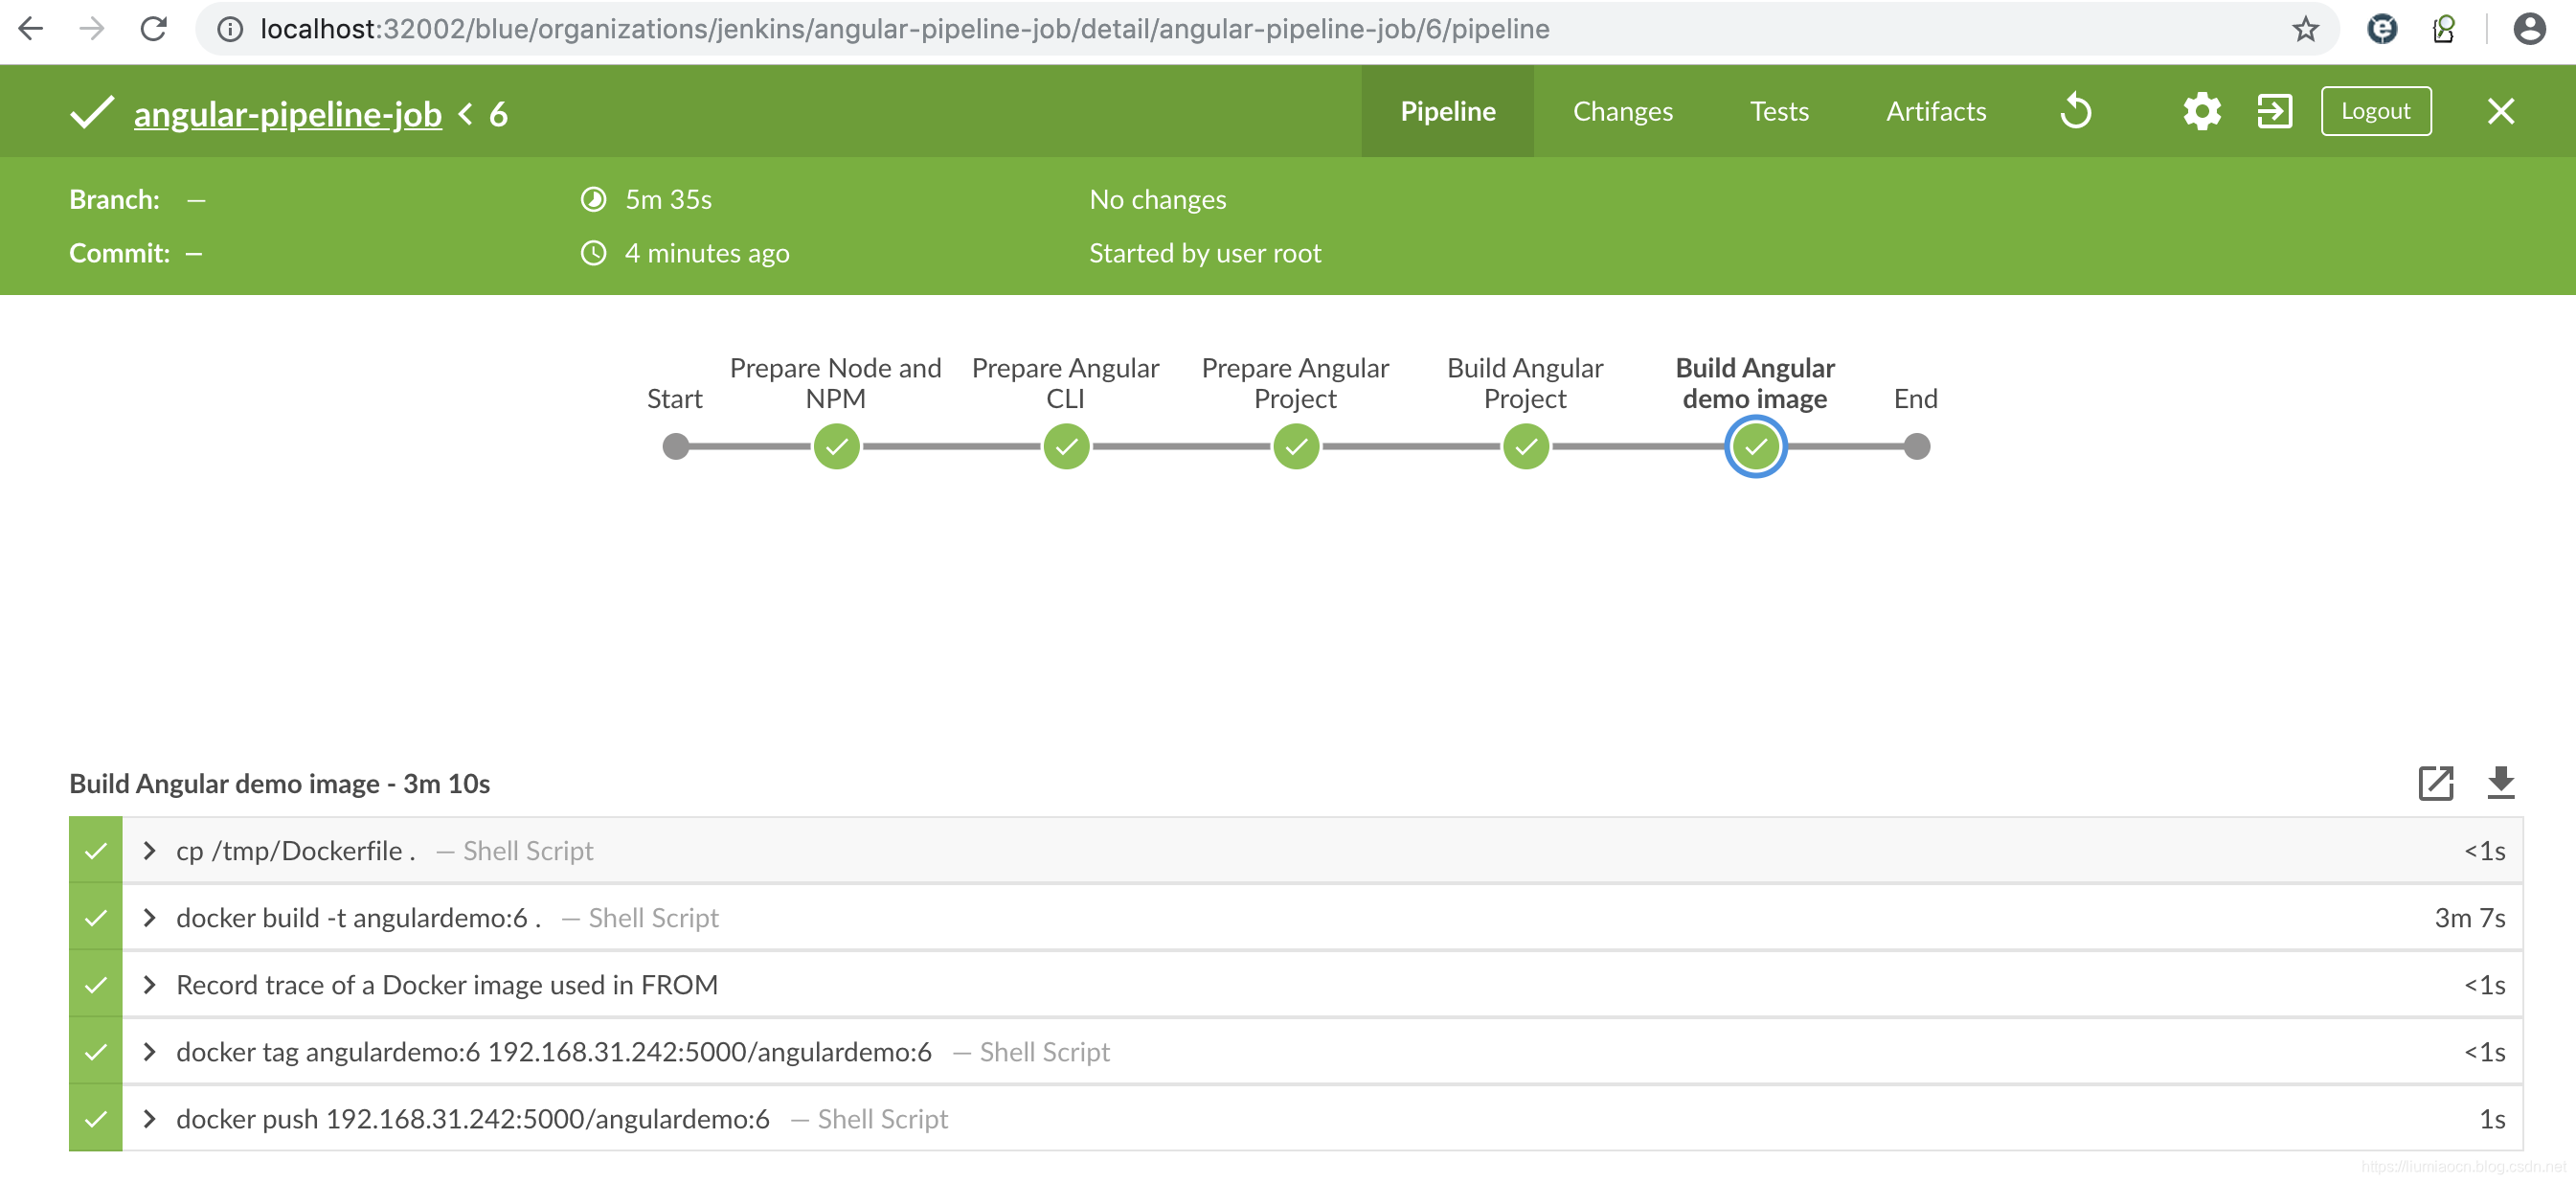Image resolution: width=2576 pixels, height=1184 pixels.
Task: Click the logout door icon
Action: pos(2272,110)
